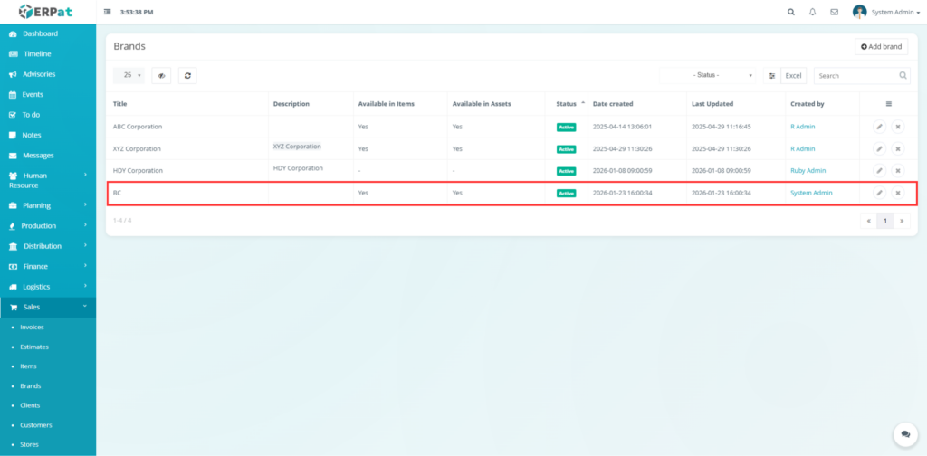This screenshot has width=927, height=456.
Task: Go to next page with » button
Action: pos(902,221)
